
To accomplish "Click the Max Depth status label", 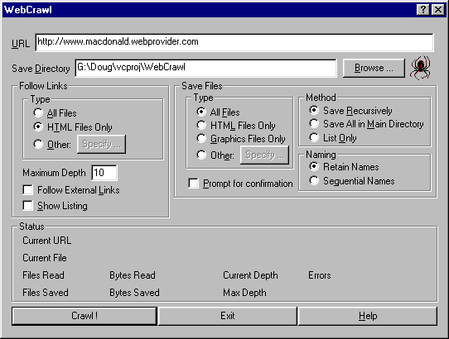I will click(245, 293).
